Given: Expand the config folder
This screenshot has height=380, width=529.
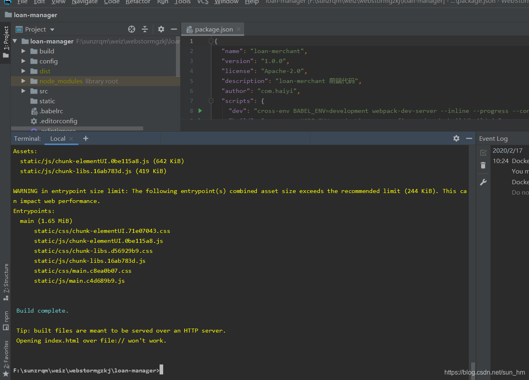Looking at the screenshot, I should click(23, 61).
